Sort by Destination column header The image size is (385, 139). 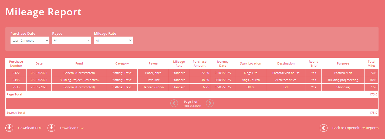click(x=286, y=64)
